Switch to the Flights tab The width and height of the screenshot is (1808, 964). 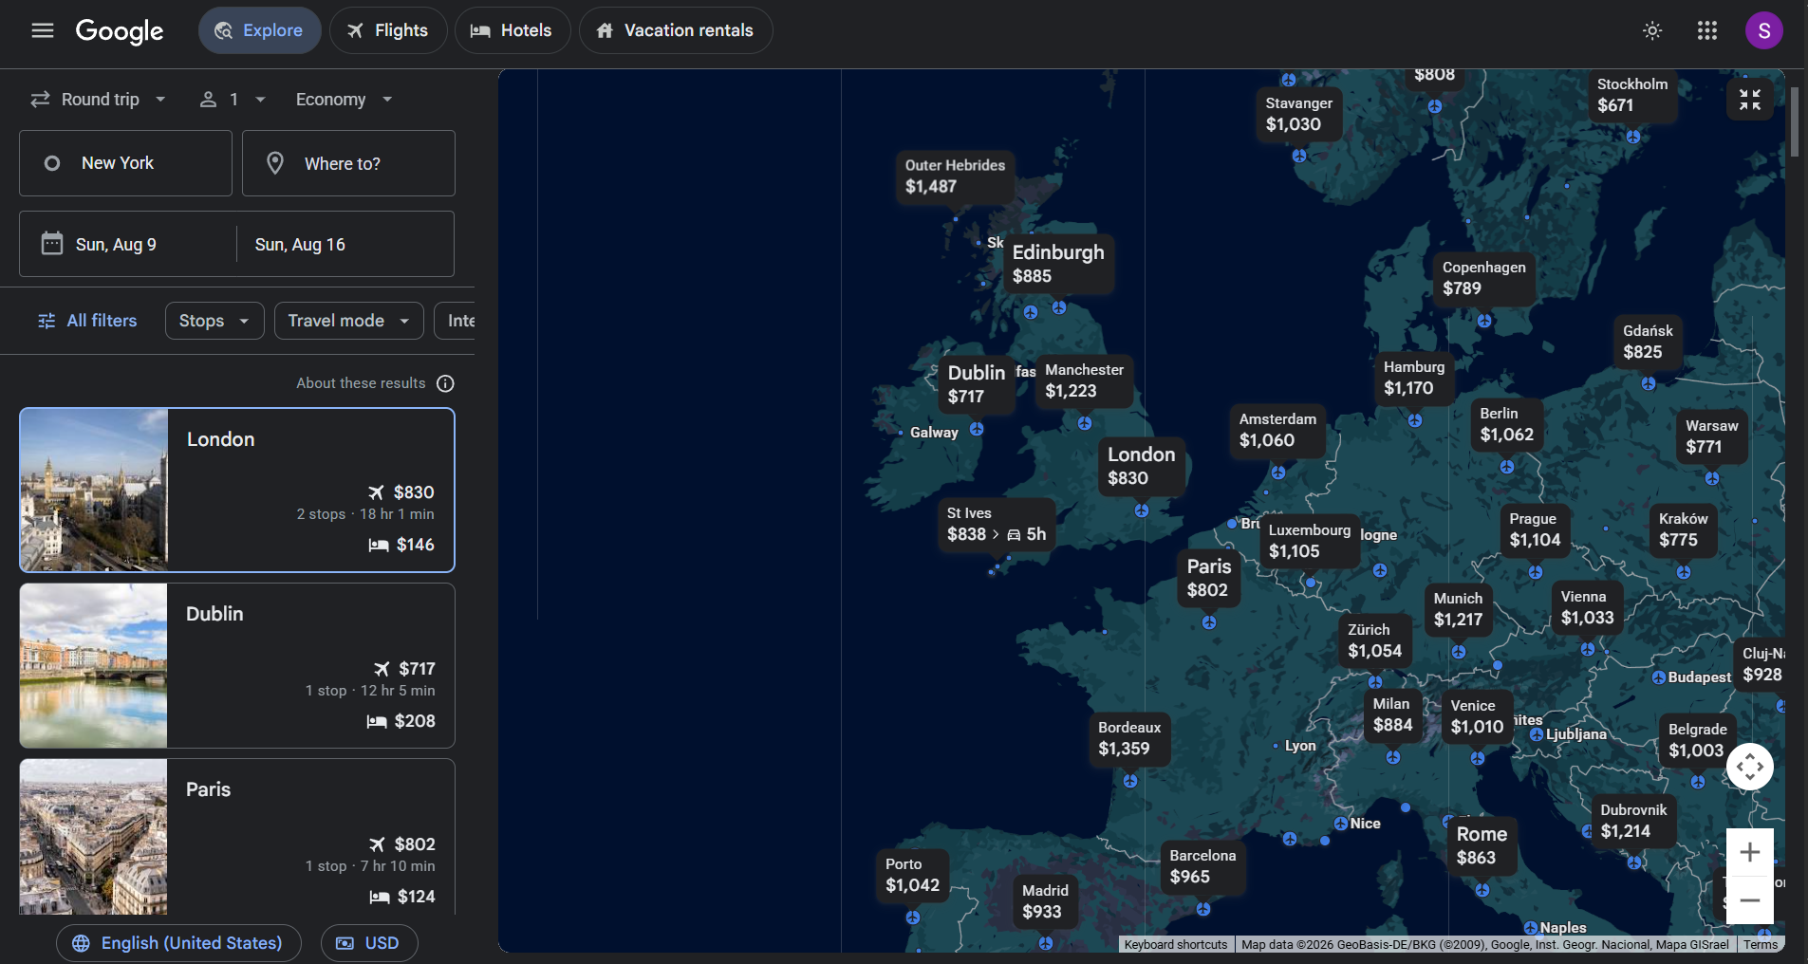point(388,30)
